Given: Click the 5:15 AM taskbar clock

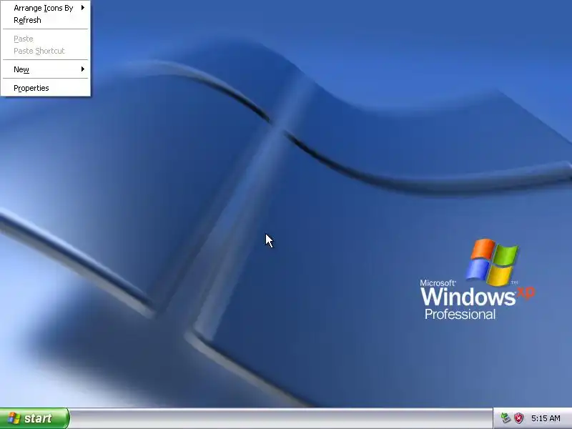Looking at the screenshot, I should [x=546, y=418].
